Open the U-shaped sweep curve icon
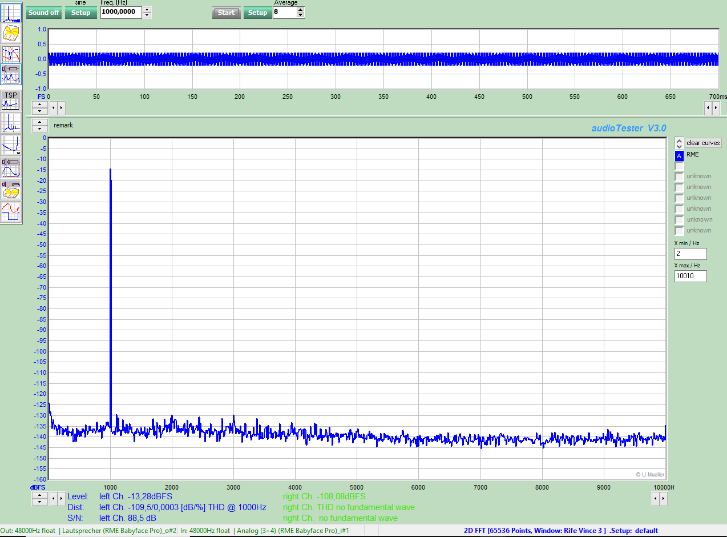The width and height of the screenshot is (727, 537). click(x=11, y=145)
